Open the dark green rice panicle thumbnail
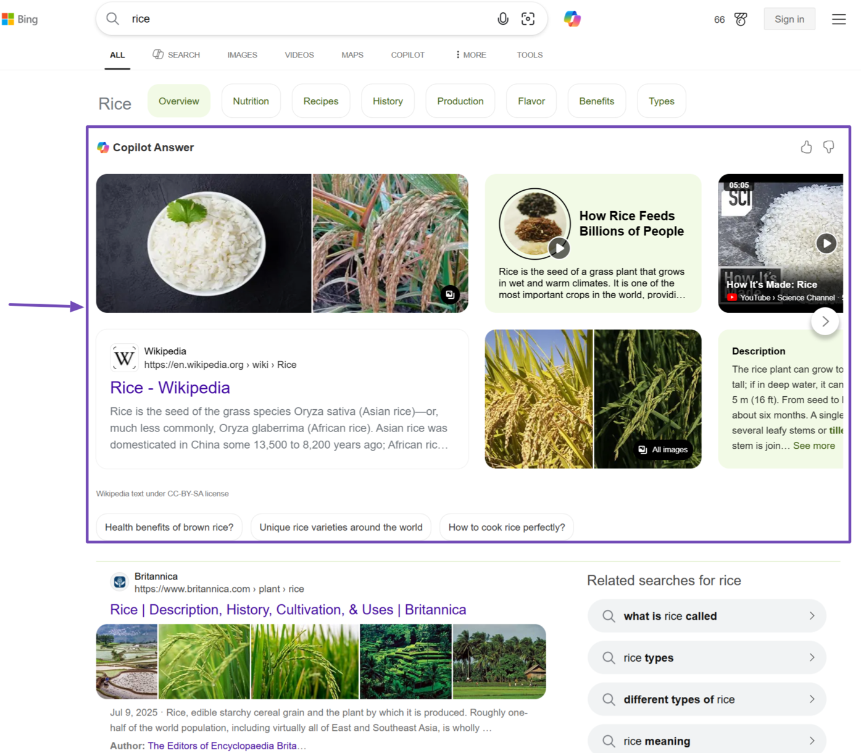Screen dimensions: 861x753 click(647, 399)
